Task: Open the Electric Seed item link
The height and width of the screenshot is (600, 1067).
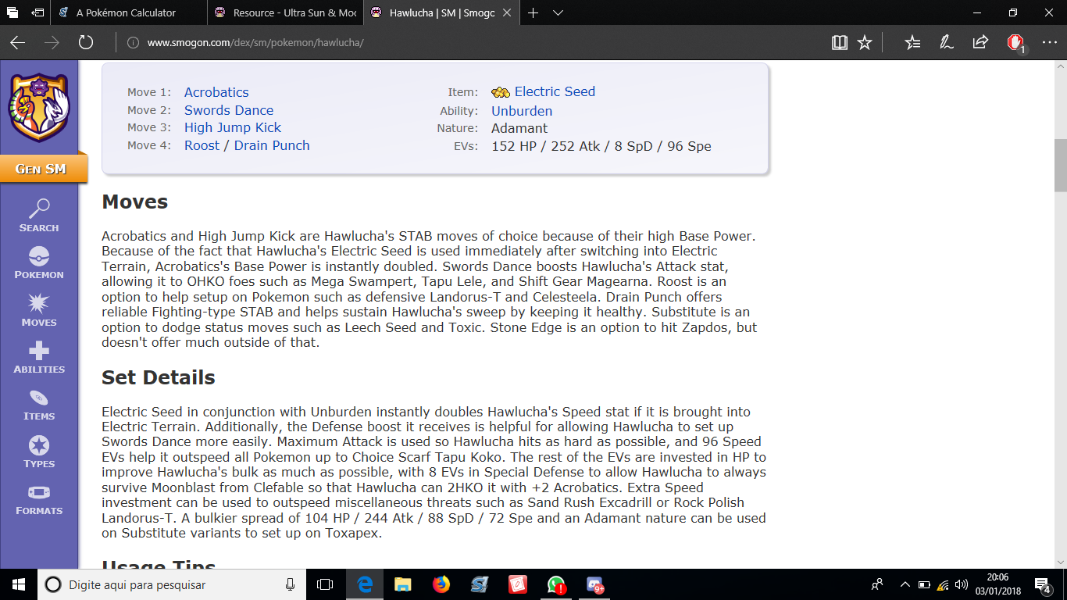Action: click(x=555, y=91)
